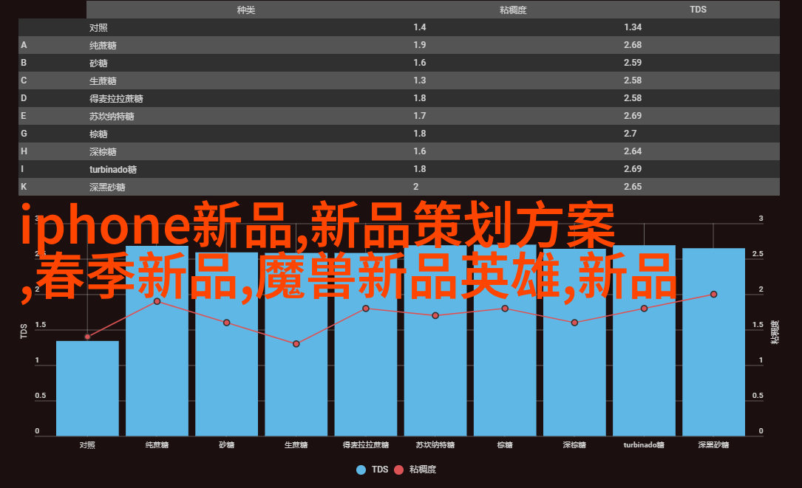
Task: Select the turbinado糖 cell in row I
Action: 113,169
